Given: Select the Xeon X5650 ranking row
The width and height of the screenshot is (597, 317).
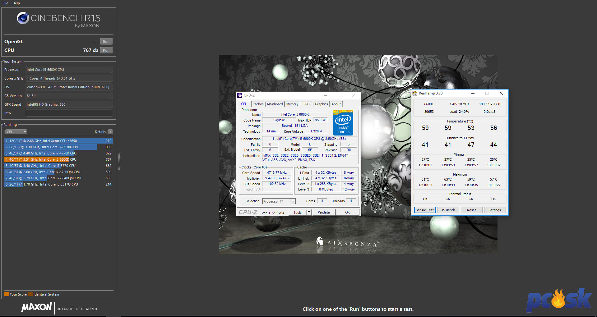Looking at the screenshot, I should [58, 141].
